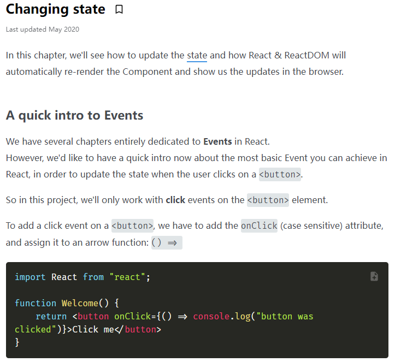Screen dimensions: 395x362
Task: Click the "Welcome" function name in the code
Action: (x=80, y=303)
